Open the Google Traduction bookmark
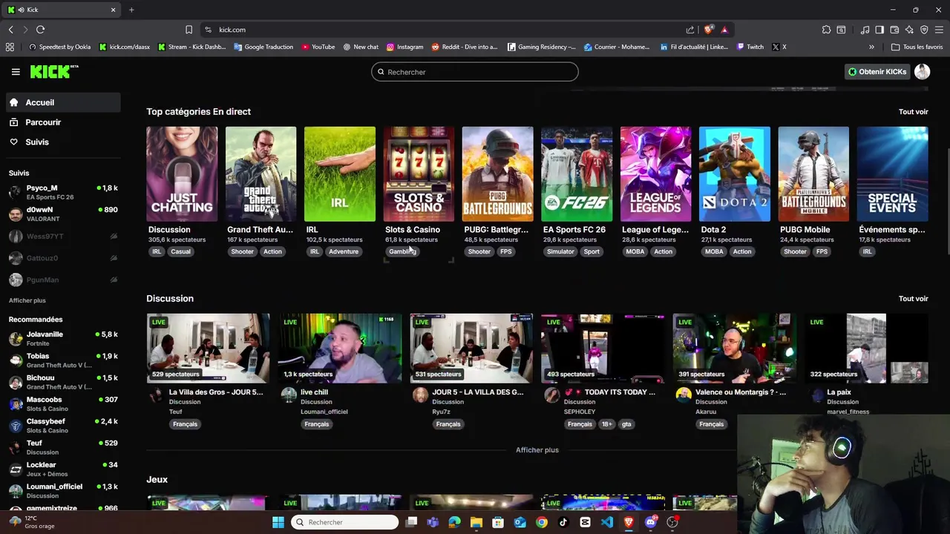Screen dimensions: 950x534 (263, 47)
